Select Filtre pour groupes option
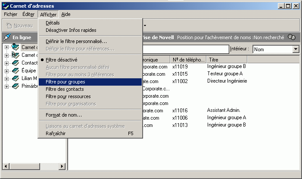 [x=90, y=82]
